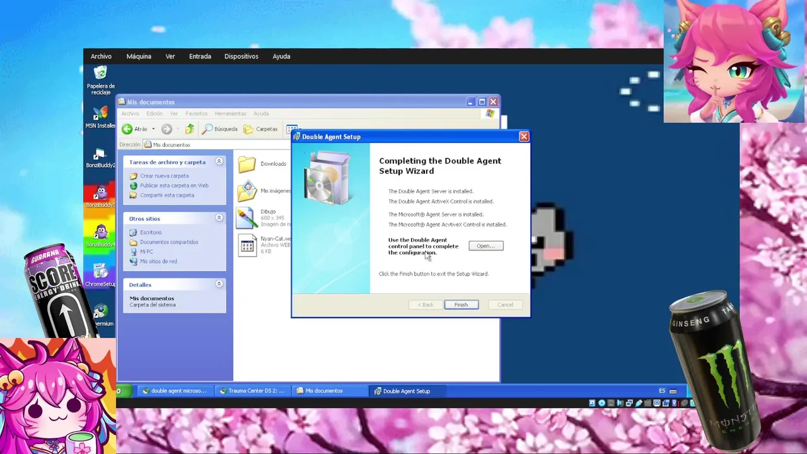The image size is (807, 454).
Task: Switch to Trauma Center DS 2 taskbar item
Action: click(253, 391)
